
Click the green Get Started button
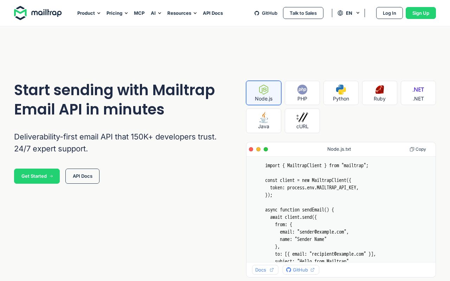pyautogui.click(x=37, y=176)
